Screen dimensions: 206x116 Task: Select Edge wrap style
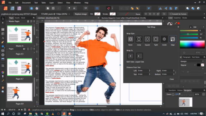click(x=173, y=39)
